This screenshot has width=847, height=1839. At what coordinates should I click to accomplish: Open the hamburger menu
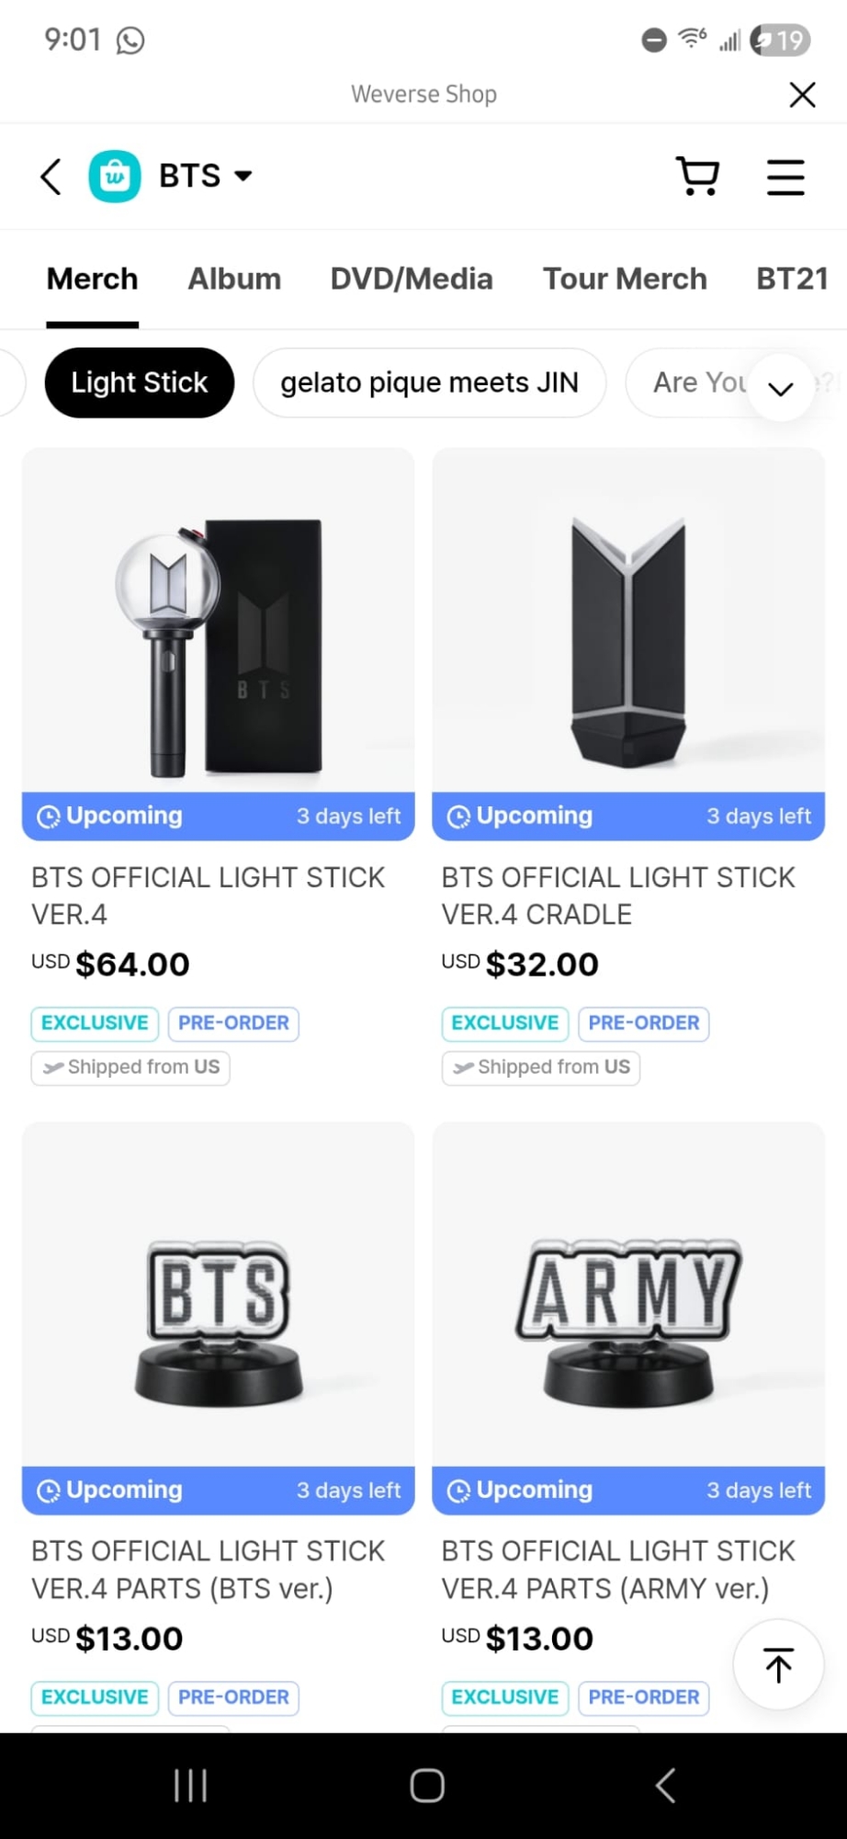[x=785, y=177]
